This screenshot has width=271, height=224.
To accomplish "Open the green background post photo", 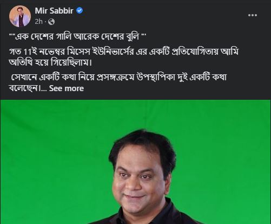I will (x=135, y=162).
